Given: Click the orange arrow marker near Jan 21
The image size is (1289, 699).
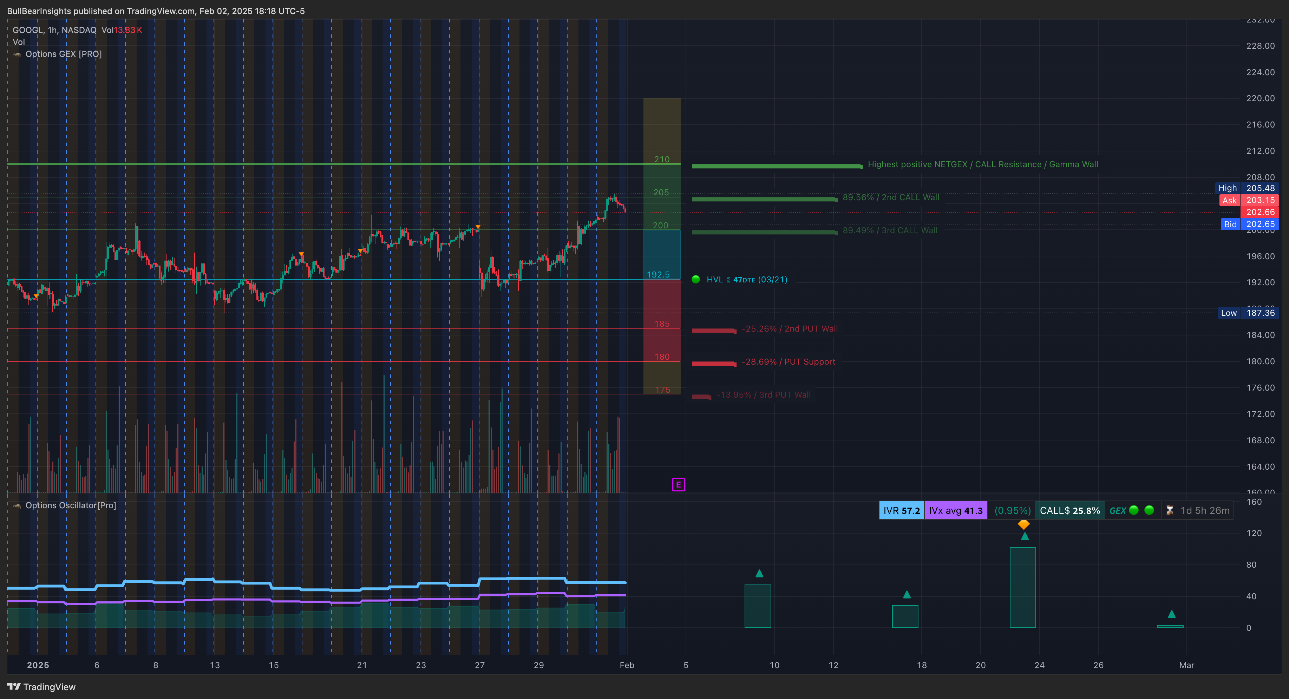Looking at the screenshot, I should 360,251.
